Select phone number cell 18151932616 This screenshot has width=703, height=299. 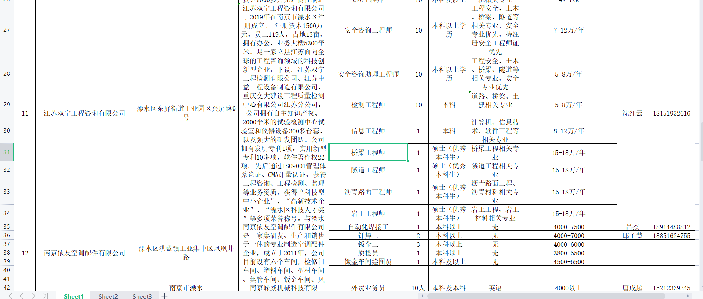(x=671, y=113)
